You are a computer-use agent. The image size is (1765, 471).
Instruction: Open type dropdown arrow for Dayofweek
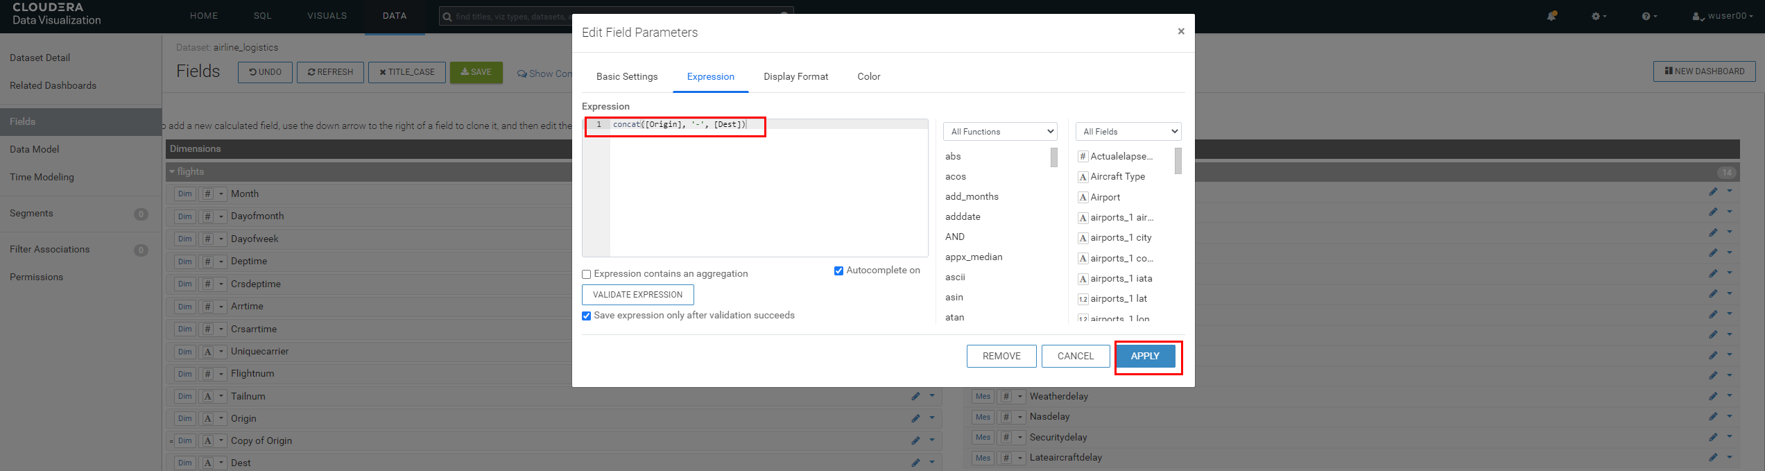(x=221, y=239)
